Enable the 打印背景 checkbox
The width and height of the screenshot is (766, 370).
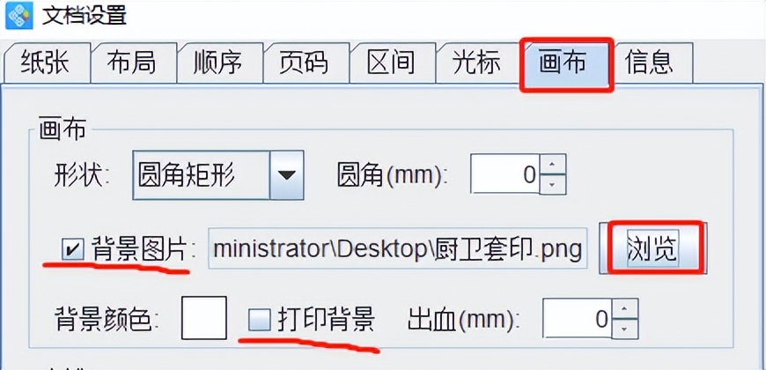click(260, 320)
